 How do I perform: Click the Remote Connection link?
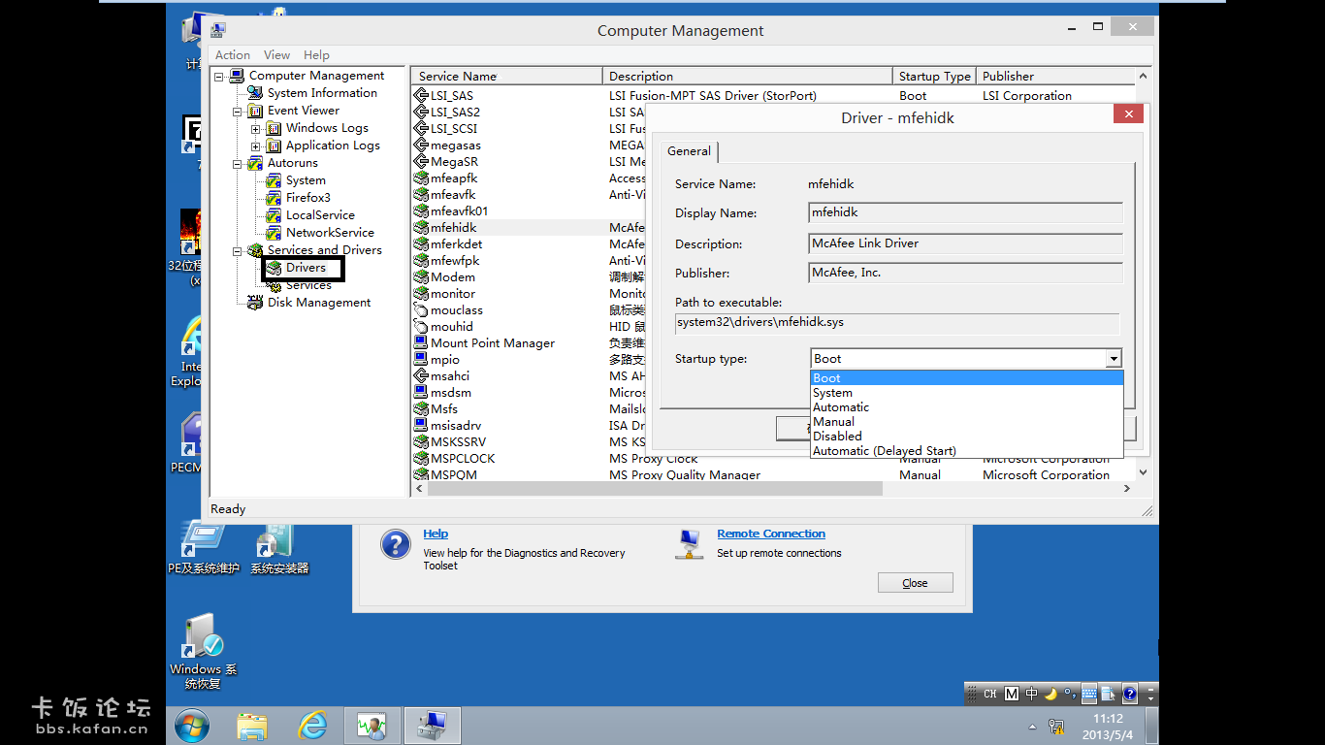tap(771, 534)
